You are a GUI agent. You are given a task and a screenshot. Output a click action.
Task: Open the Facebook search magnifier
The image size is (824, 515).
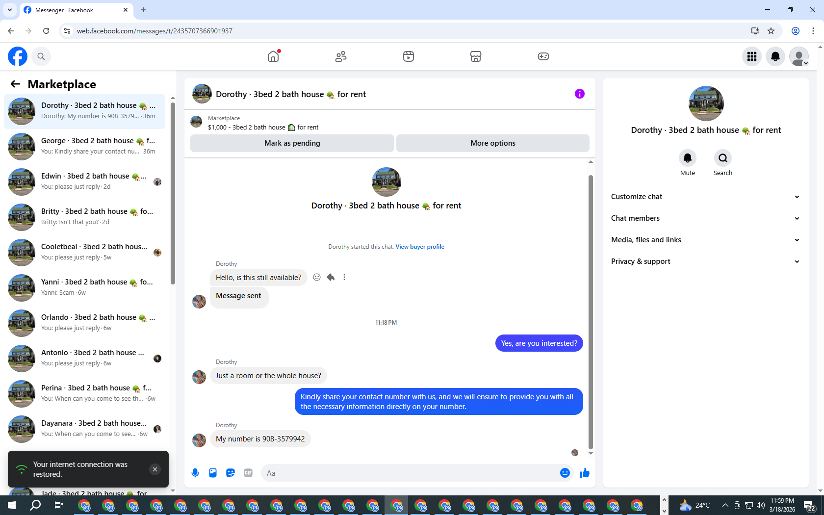point(41,56)
